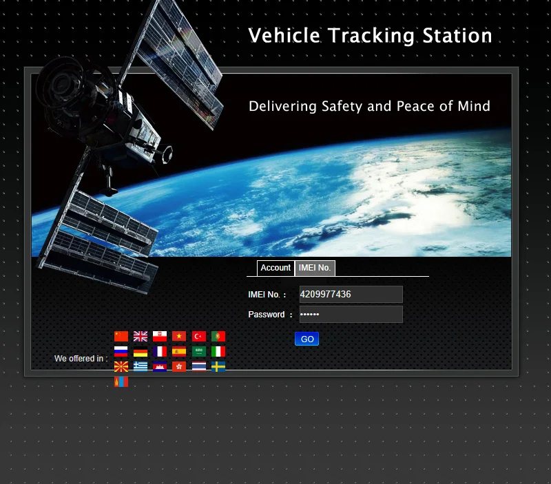Switch to the Account login tab

click(275, 268)
